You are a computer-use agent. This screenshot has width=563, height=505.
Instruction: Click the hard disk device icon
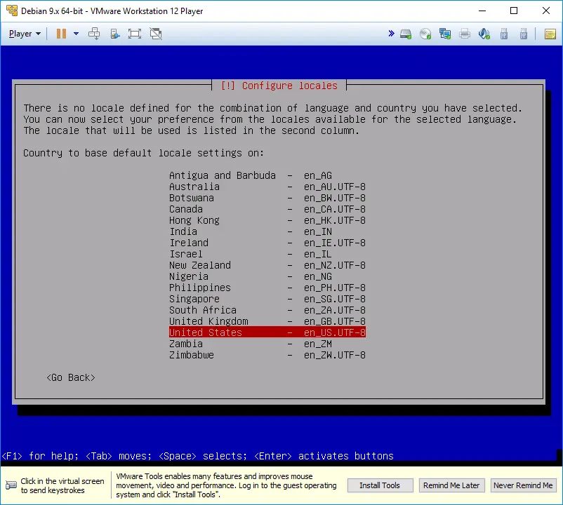pyautogui.click(x=406, y=34)
